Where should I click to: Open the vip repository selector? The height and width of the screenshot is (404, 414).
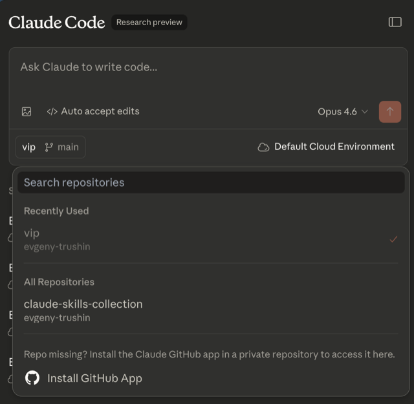[28, 147]
